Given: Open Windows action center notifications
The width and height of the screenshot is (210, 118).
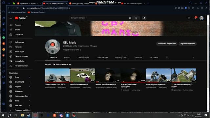Looking at the screenshot, I should pyautogui.click(x=206, y=115).
